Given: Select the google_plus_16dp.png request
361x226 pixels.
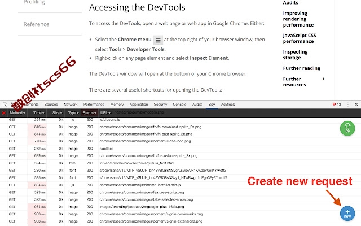Looking at the screenshot, I should 180,207.
